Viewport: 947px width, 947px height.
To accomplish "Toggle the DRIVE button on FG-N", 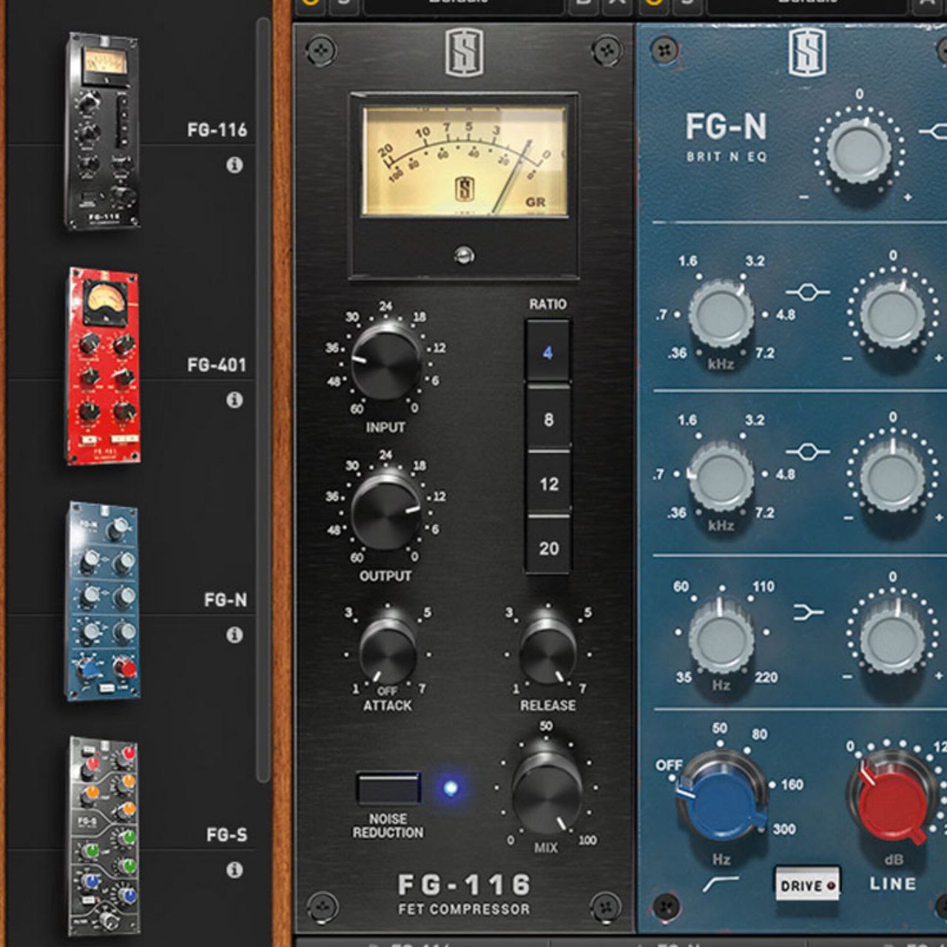I will click(x=808, y=885).
